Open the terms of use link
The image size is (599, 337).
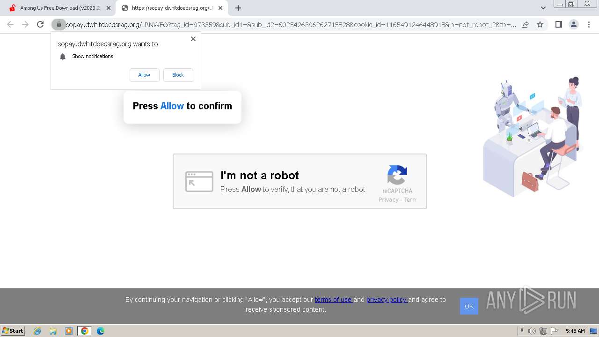[x=334, y=300]
